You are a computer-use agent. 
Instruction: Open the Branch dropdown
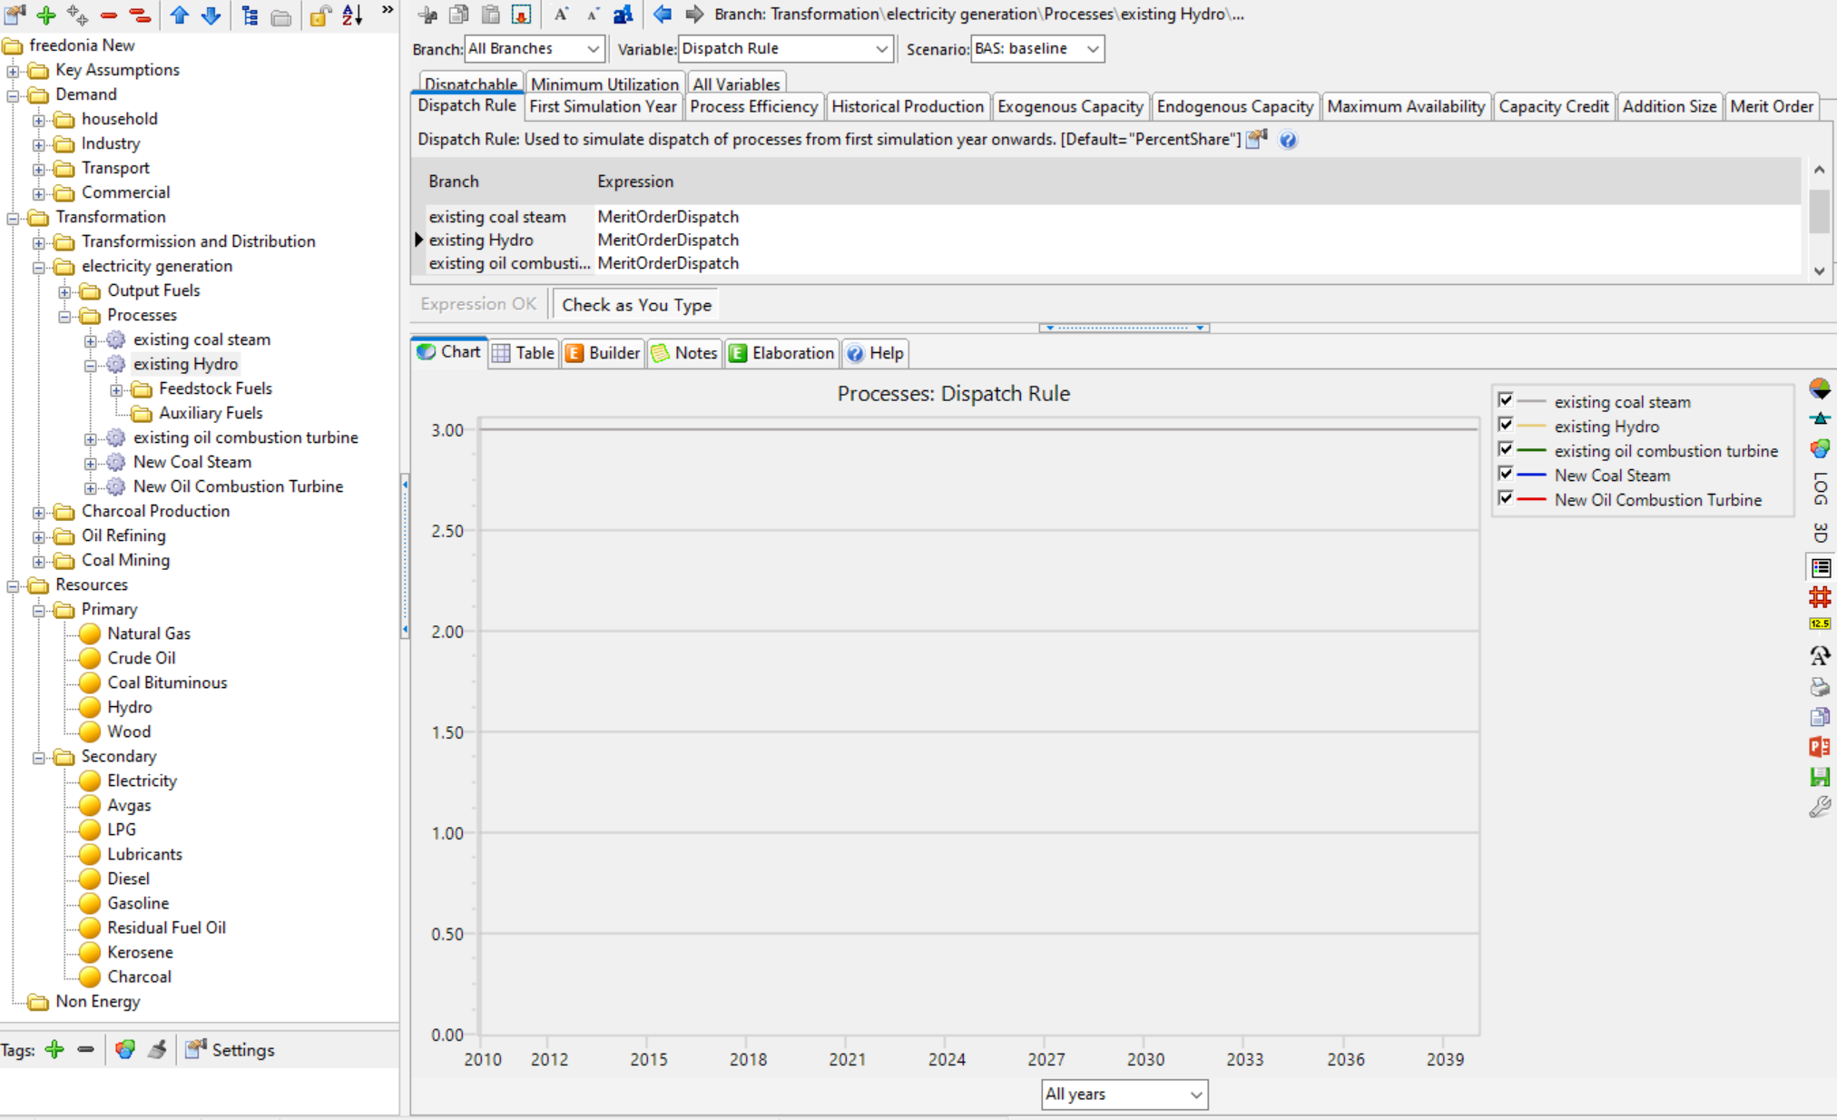tap(534, 49)
